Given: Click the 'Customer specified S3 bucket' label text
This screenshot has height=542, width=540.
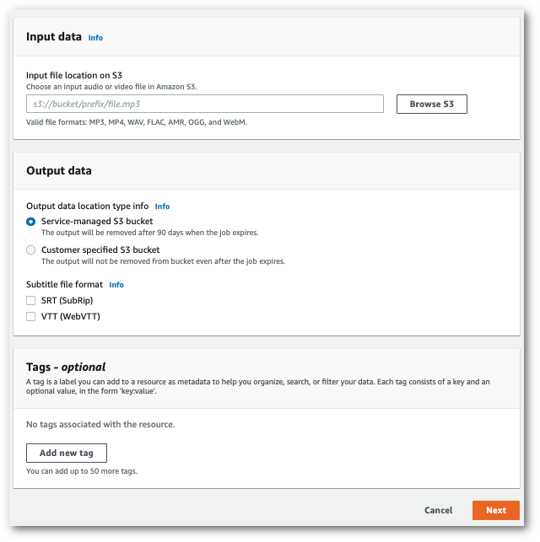Looking at the screenshot, I should 100,250.
